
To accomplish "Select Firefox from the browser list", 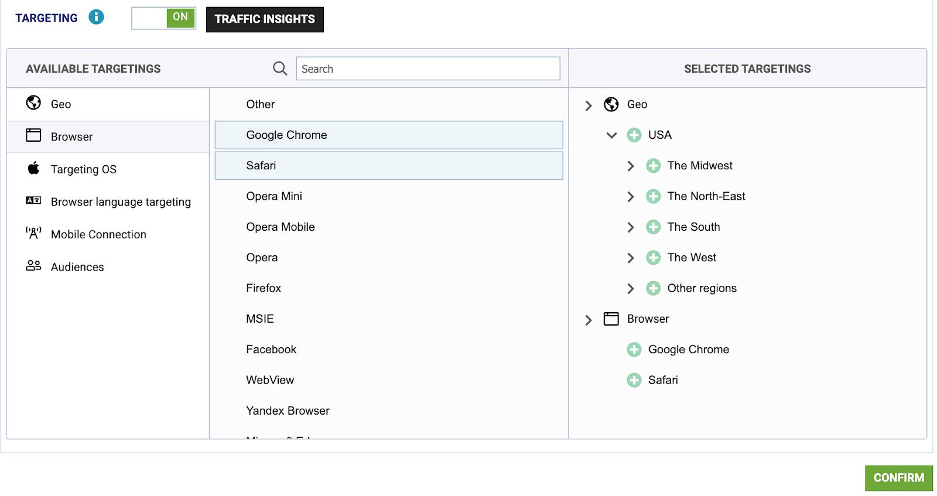I will tap(264, 288).
